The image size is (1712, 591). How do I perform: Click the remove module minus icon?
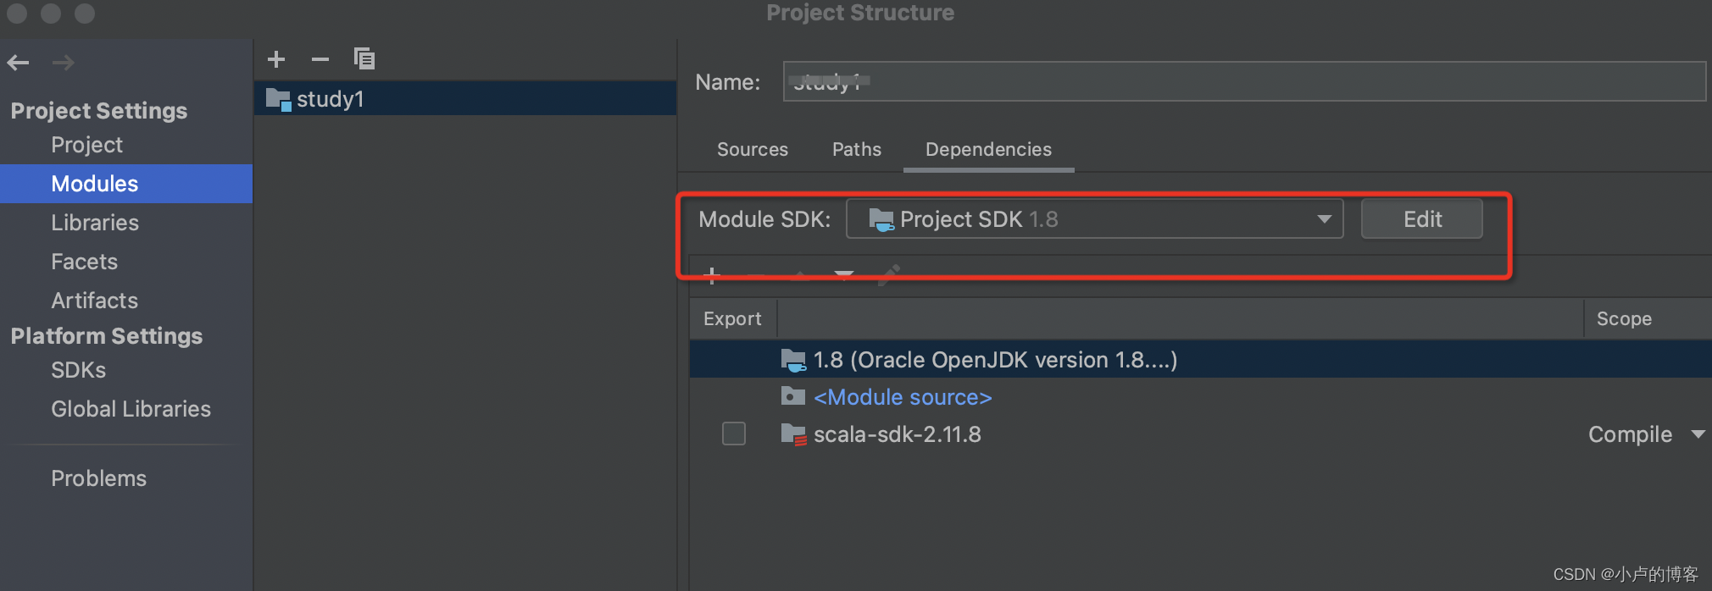pos(320,58)
